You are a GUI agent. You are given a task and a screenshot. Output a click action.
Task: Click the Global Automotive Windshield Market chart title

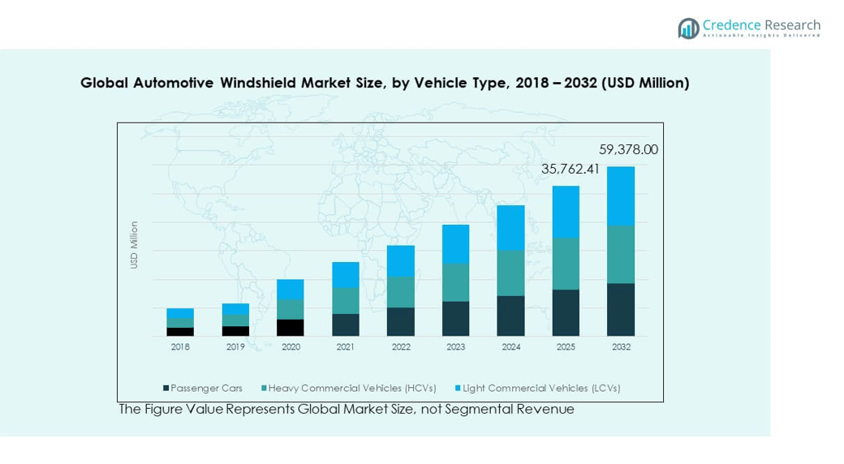[x=385, y=83]
